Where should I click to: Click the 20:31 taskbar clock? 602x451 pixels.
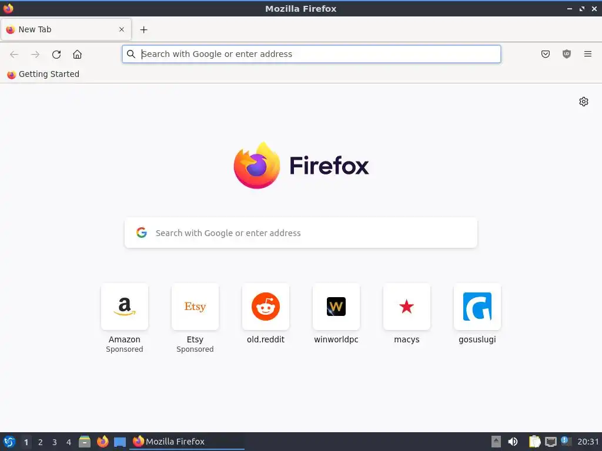pos(588,442)
